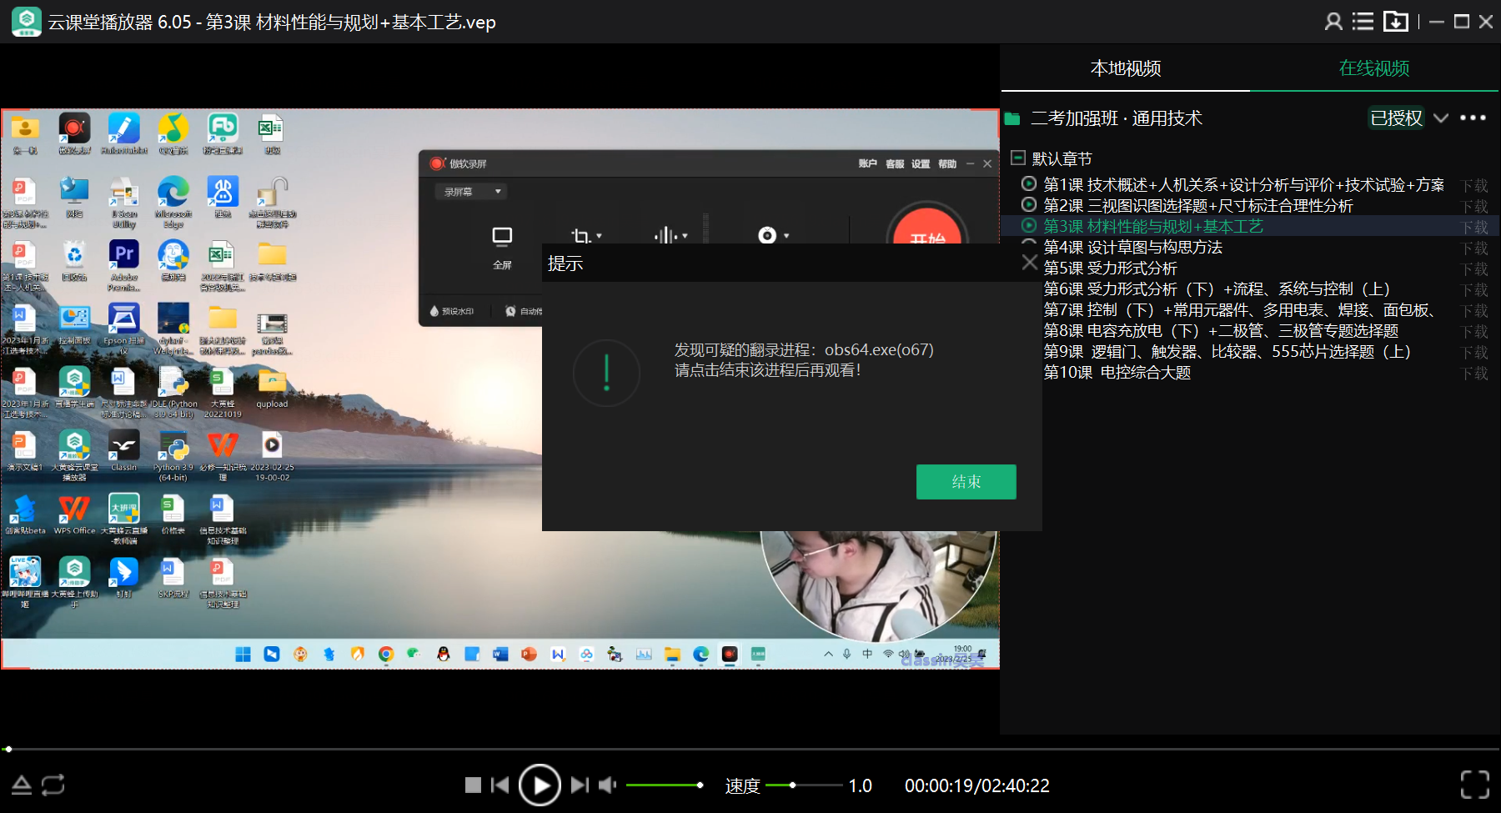1501x813 pixels.
Task: Open the user account icon in title bar
Action: point(1333,22)
